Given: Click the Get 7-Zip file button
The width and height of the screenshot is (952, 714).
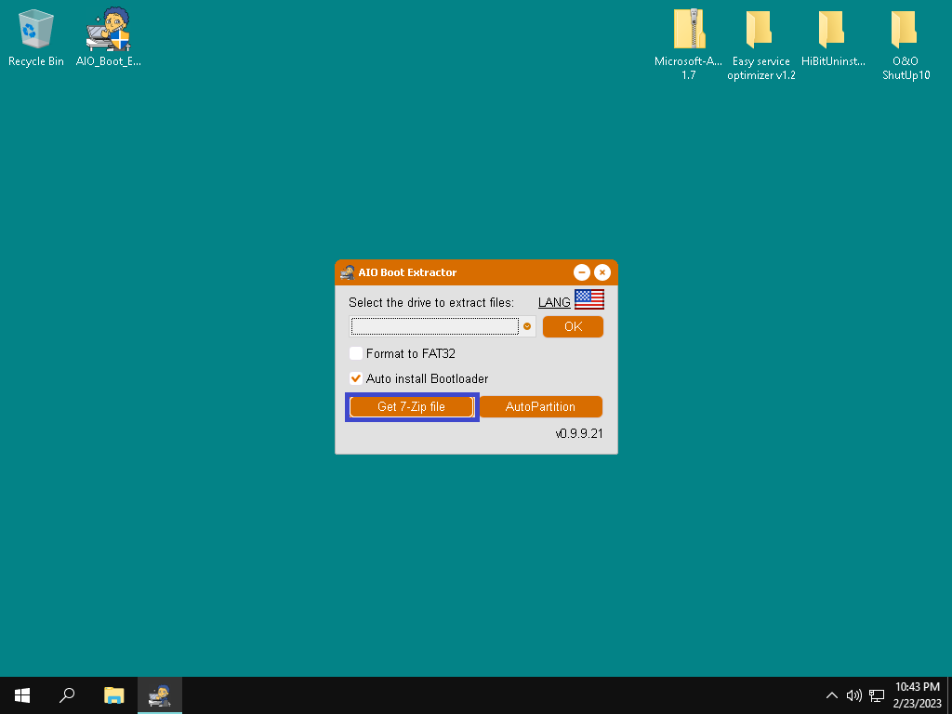Looking at the screenshot, I should pyautogui.click(x=411, y=407).
